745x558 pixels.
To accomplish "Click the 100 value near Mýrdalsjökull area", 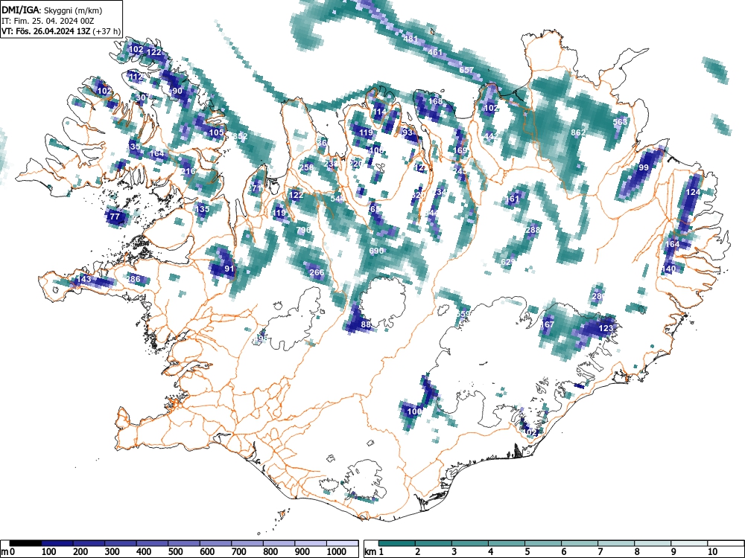I will click(x=415, y=411).
